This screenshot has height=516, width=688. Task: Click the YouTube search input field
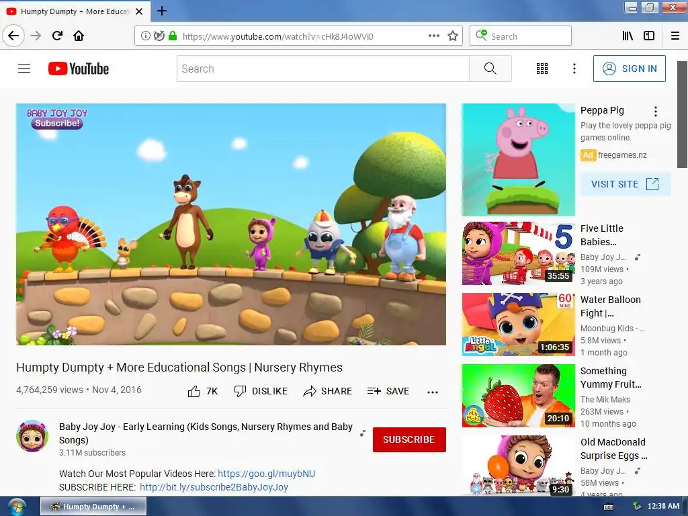pos(323,69)
